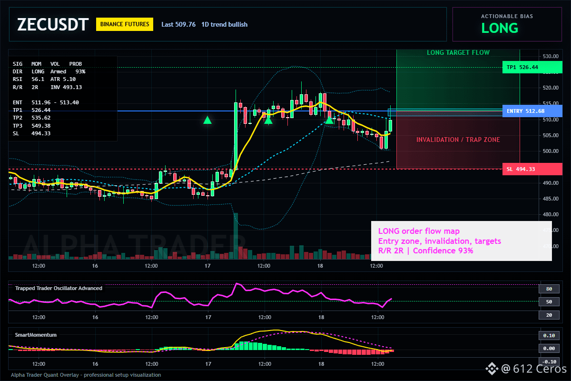Click the 1D trend bullish text

[x=225, y=24]
